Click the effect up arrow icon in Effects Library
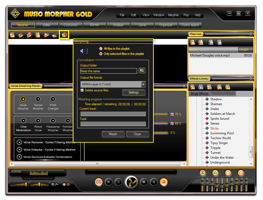This screenshot has height=200, width=263. tap(219, 87)
